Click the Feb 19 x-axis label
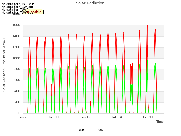181x136 pixels. tap(117, 117)
